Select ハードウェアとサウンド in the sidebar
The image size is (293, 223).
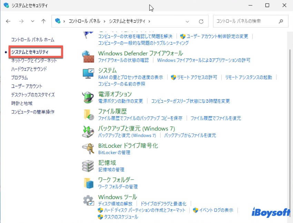pyautogui.click(x=29, y=69)
